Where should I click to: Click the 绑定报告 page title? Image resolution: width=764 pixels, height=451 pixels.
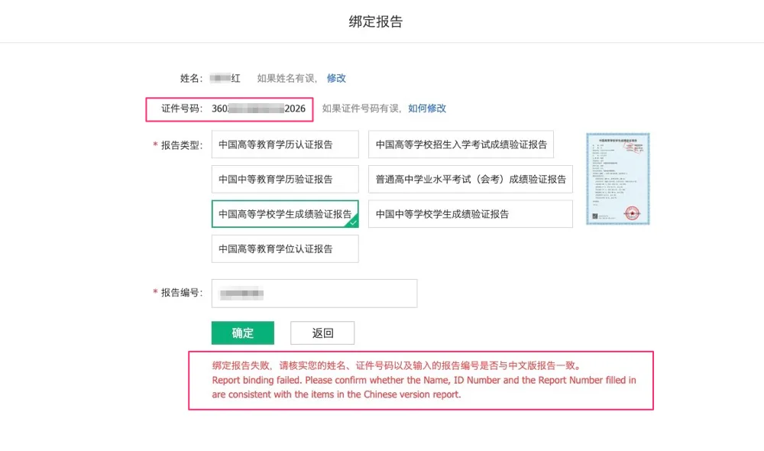pyautogui.click(x=376, y=21)
